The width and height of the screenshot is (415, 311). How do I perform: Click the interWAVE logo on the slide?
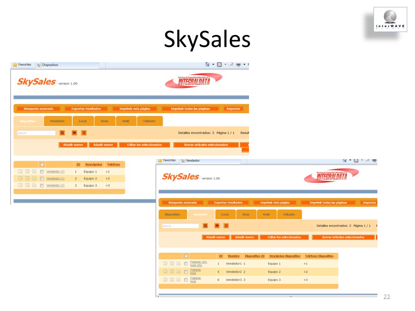390,19
